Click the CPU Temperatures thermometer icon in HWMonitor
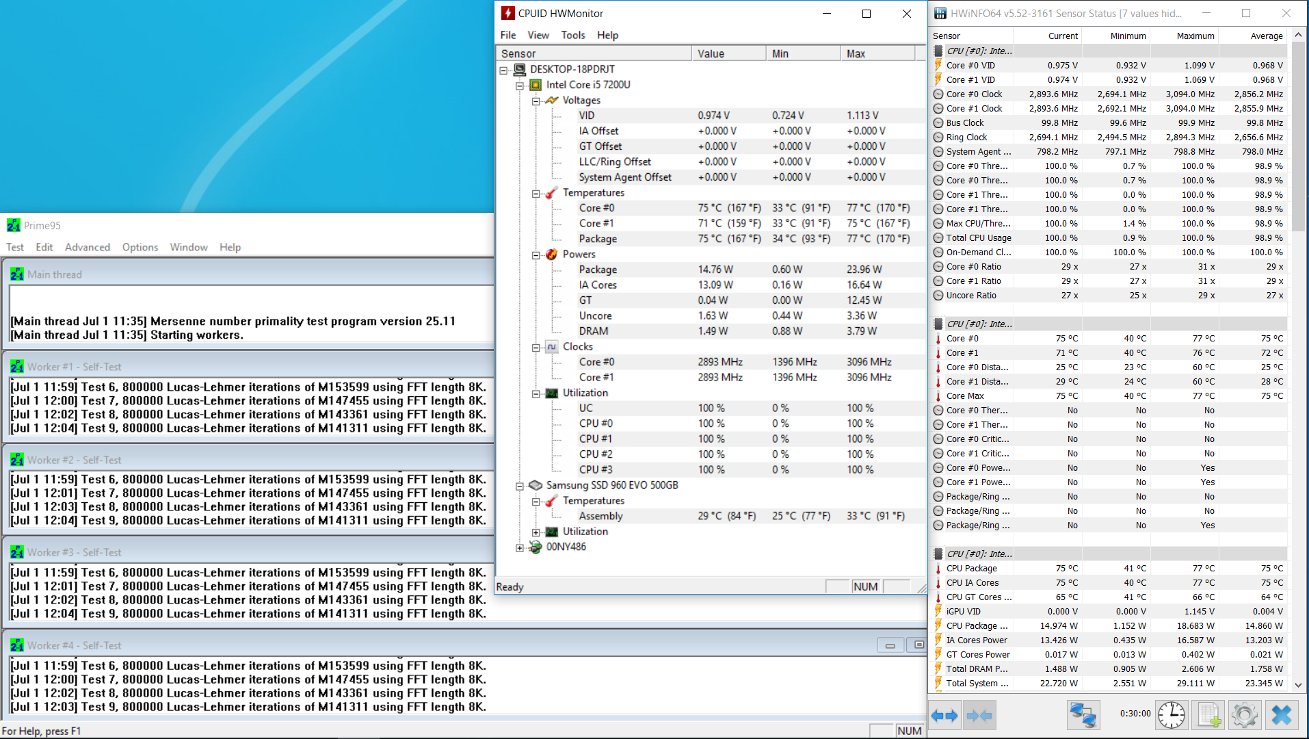This screenshot has width=1309, height=739. [552, 193]
